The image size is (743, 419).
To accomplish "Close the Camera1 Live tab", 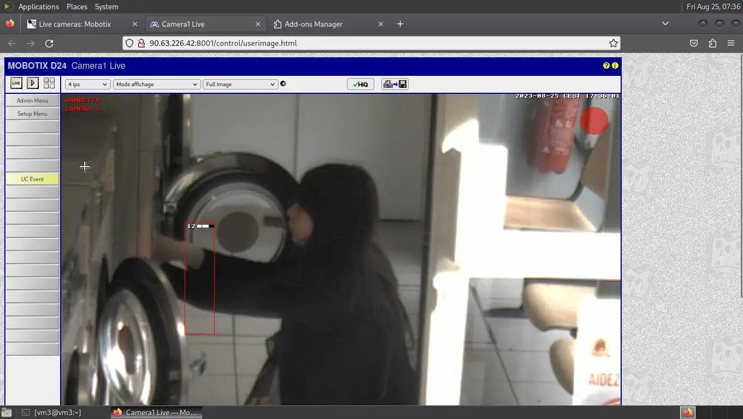I will click(258, 24).
